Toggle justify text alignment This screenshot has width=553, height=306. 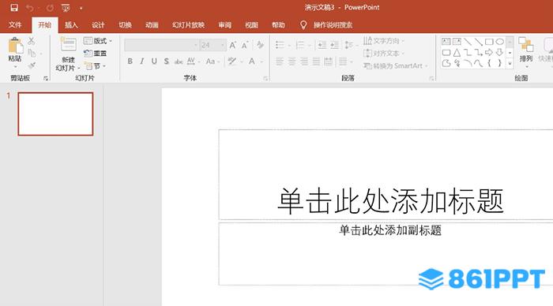(316, 62)
